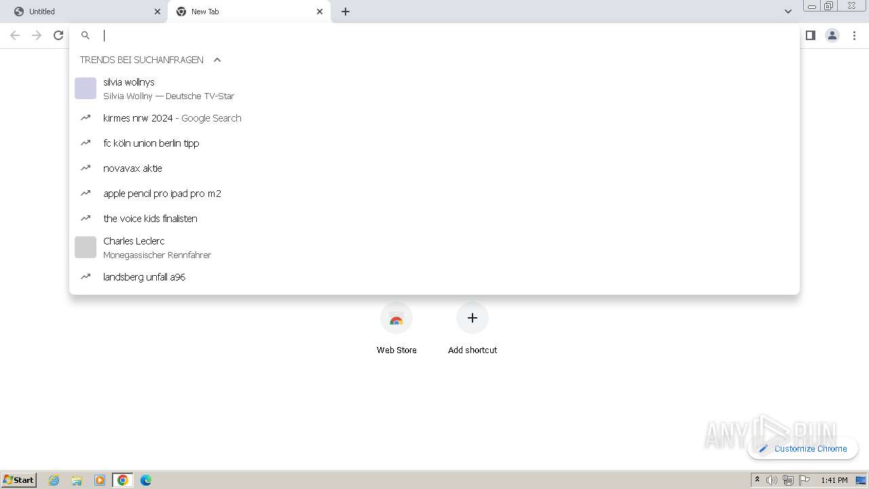Click the trending arrow beside novavax aktie

86,168
